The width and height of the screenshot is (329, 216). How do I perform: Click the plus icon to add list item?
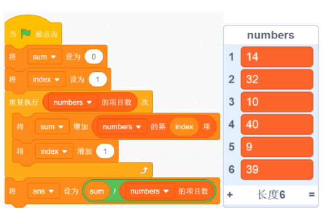[x=230, y=195]
